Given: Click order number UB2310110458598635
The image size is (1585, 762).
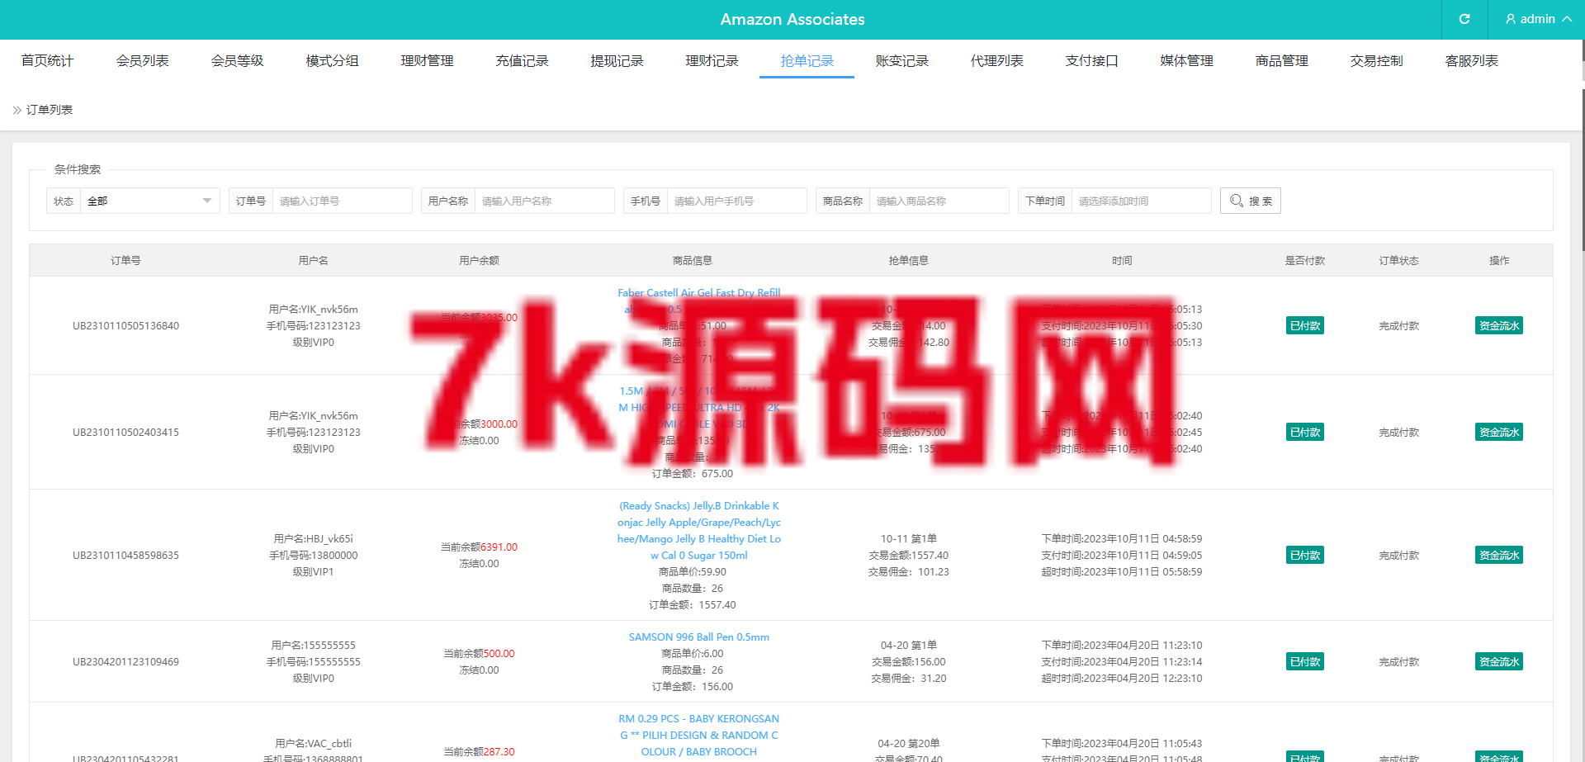Looking at the screenshot, I should 125,555.
